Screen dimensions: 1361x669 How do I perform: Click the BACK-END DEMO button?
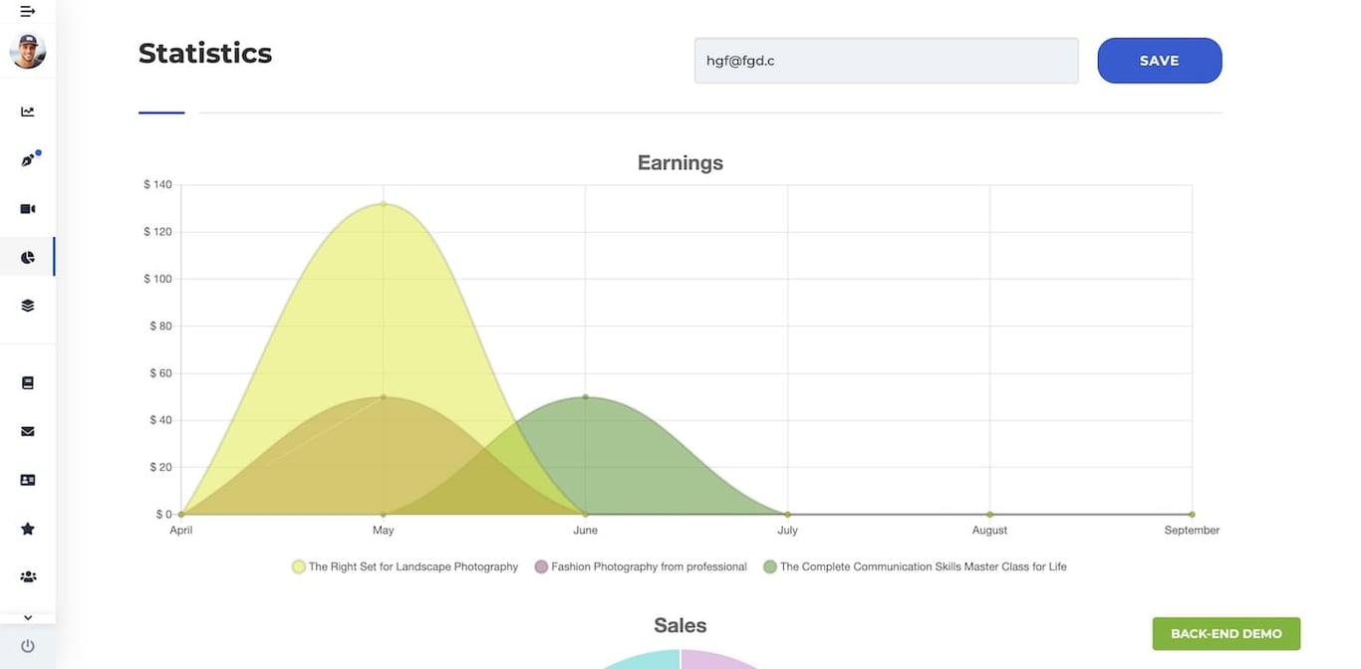(x=1225, y=633)
